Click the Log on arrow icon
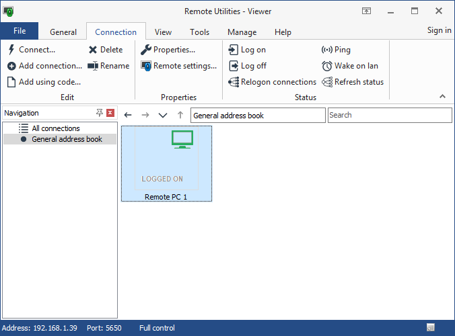Viewport: 455px width, 336px height. pos(233,50)
